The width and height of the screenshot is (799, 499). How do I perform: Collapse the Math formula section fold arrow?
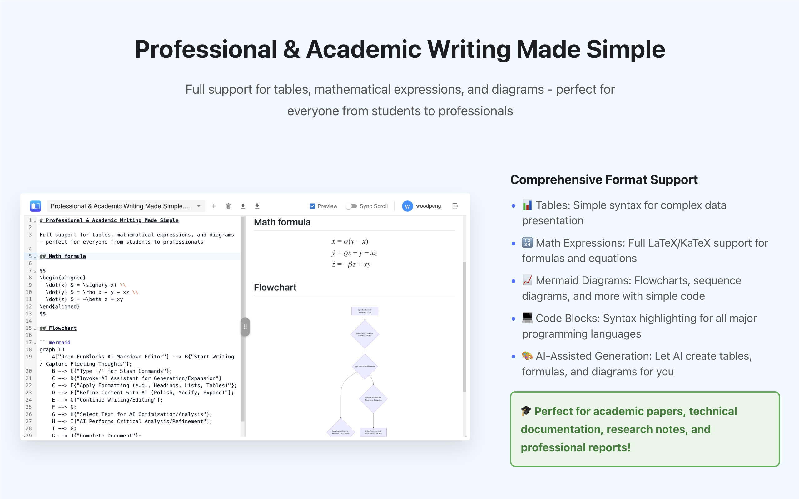click(x=35, y=257)
